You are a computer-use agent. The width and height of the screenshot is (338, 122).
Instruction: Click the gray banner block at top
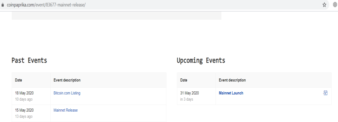116,15
